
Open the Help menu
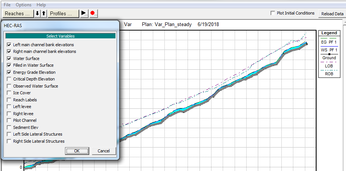41,4
